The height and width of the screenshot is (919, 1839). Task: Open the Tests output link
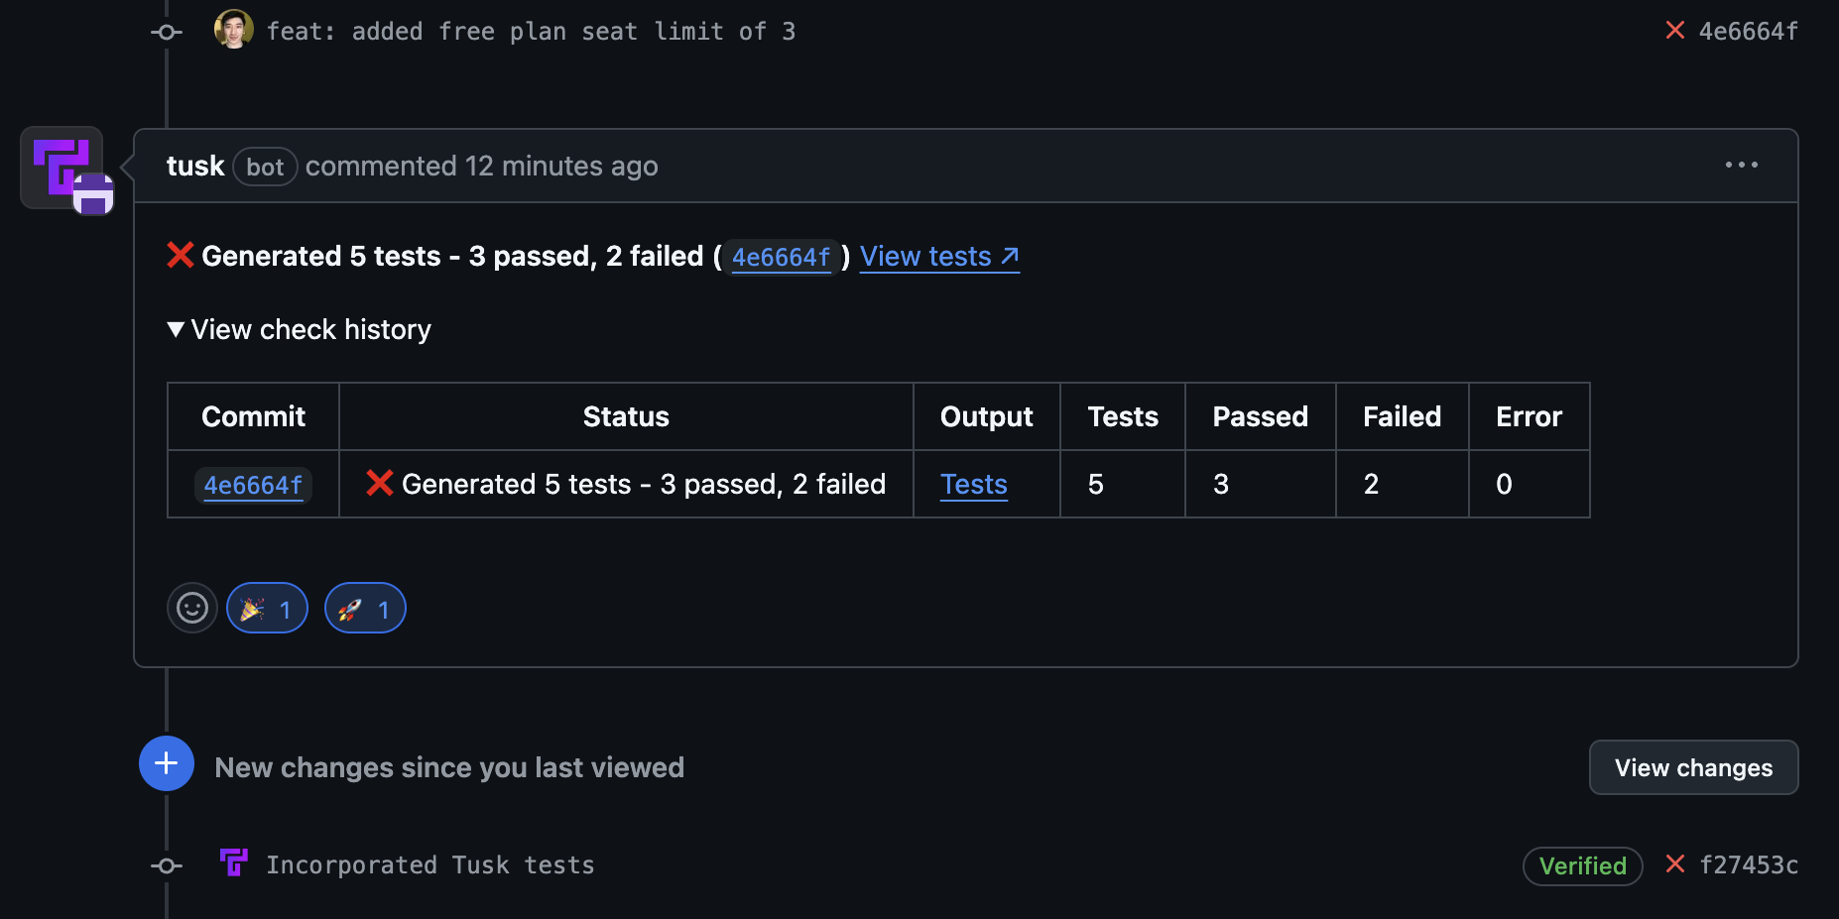(x=973, y=485)
